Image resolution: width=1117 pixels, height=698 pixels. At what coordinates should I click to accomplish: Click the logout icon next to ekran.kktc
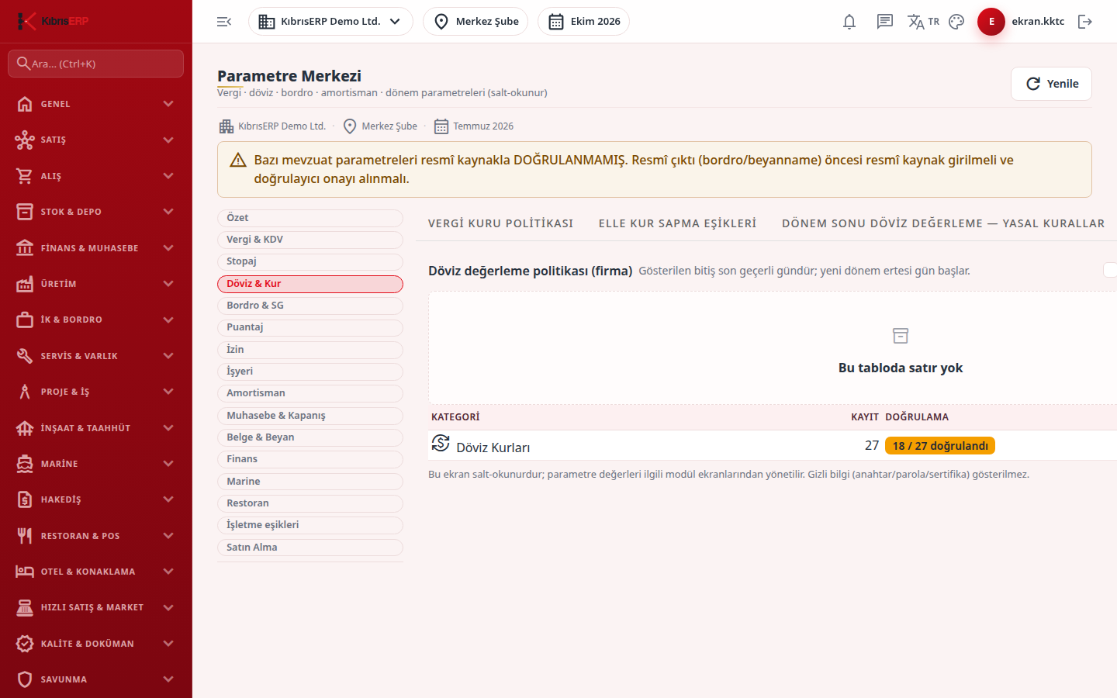pyautogui.click(x=1085, y=22)
